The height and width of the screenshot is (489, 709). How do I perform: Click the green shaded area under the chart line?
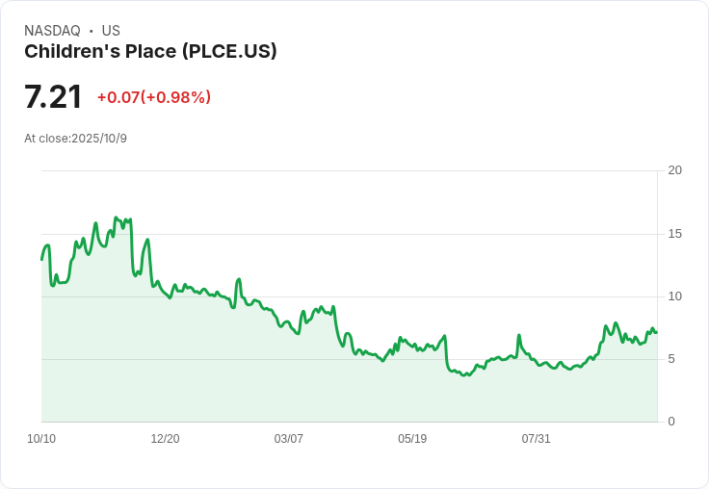[x=289, y=385]
